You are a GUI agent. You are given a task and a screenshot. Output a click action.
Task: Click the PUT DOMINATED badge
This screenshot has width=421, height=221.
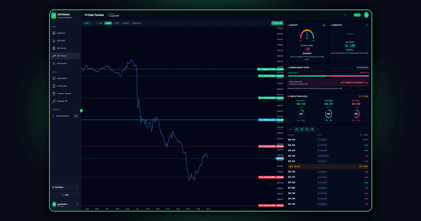[x=362, y=67]
